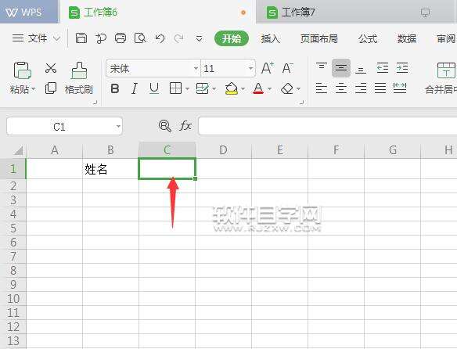Click the WPS home button
This screenshot has width=457, height=349.
pyautogui.click(x=29, y=12)
